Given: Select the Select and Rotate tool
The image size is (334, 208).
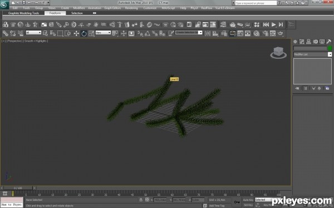Looking at the screenshot, I should [x=84, y=33].
